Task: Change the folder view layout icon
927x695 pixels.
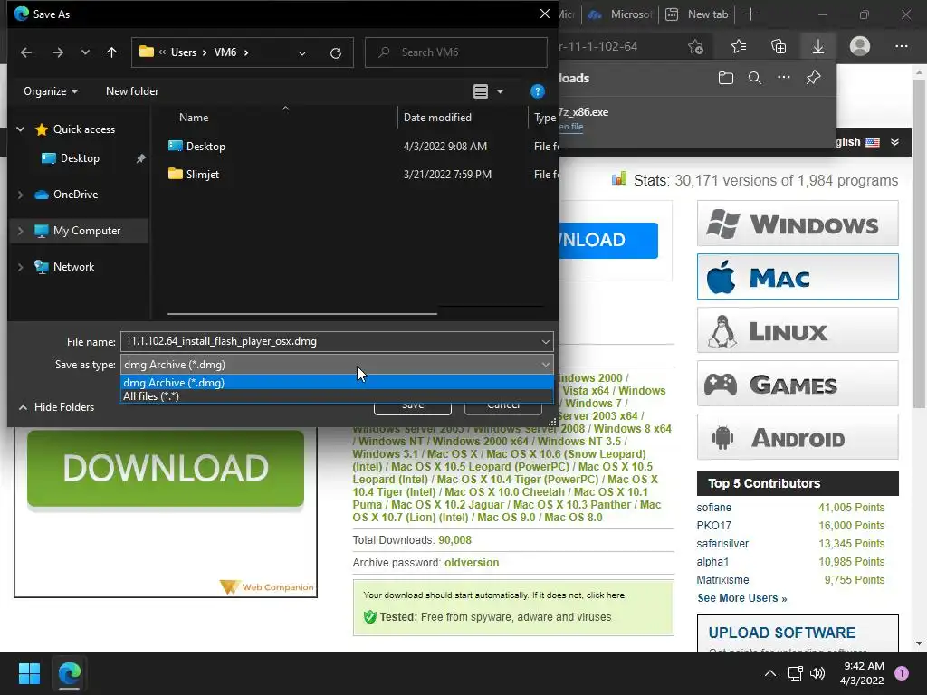Action: coord(481,91)
